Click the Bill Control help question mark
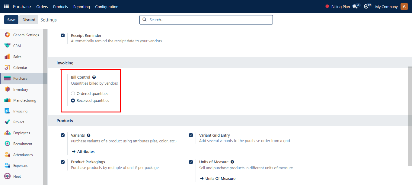Image resolution: width=412 pixels, height=185 pixels. (x=94, y=77)
